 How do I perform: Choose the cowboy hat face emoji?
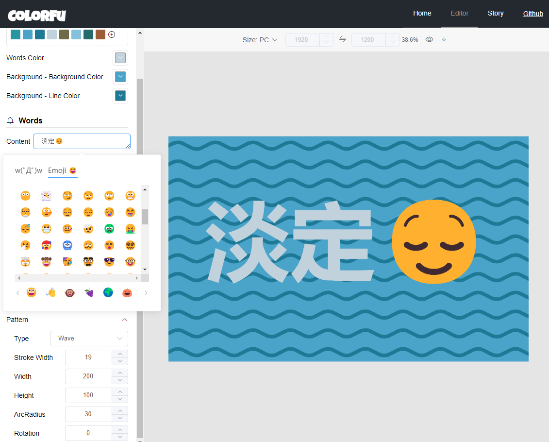coord(46,262)
